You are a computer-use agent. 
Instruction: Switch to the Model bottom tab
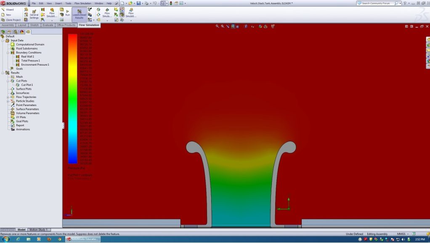pyautogui.click(x=21, y=230)
